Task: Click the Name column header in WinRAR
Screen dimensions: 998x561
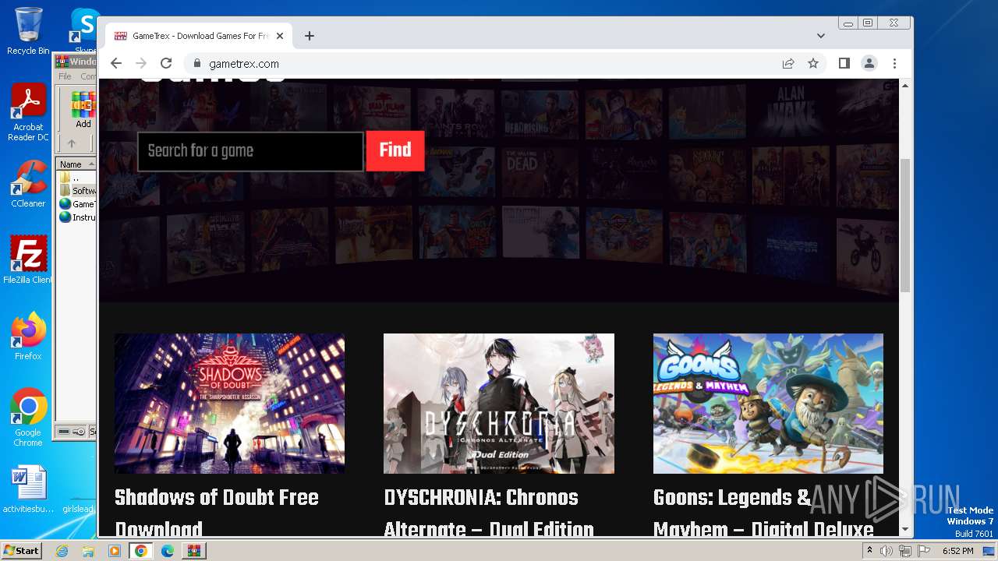Action: pyautogui.click(x=76, y=164)
